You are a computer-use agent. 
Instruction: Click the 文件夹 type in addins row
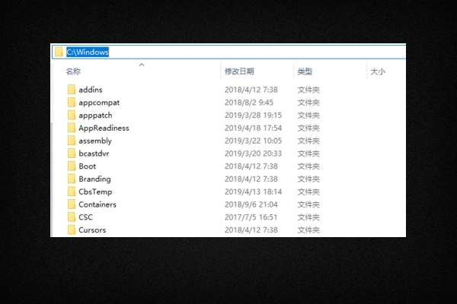pos(308,90)
